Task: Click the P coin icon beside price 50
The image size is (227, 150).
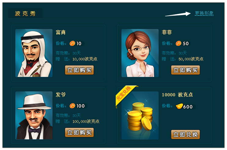Action: tap(178, 43)
